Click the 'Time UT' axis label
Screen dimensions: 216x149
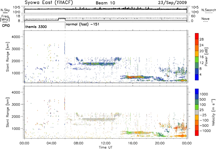click(106, 147)
